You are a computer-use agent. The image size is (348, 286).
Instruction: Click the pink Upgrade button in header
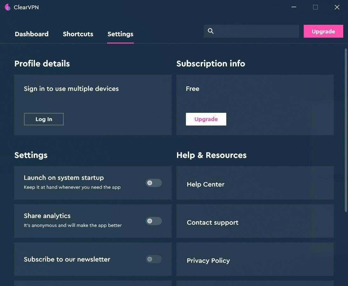point(323,31)
